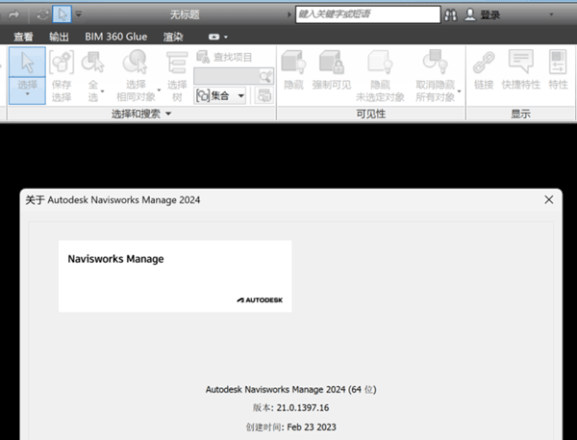
Task: Click Hide Unselected (隐藏未选定对象) icon
Action: [380, 62]
